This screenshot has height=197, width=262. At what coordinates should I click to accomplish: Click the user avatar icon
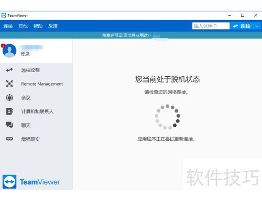point(9,51)
